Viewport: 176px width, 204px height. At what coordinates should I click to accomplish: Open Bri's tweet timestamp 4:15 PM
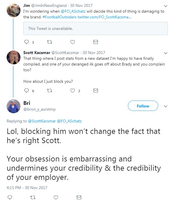27,188
